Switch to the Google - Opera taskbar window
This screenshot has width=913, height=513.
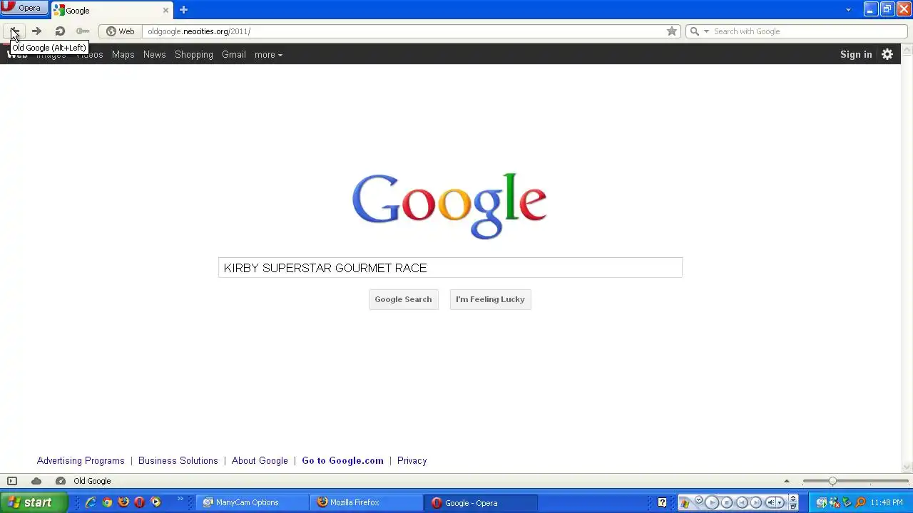(x=480, y=502)
